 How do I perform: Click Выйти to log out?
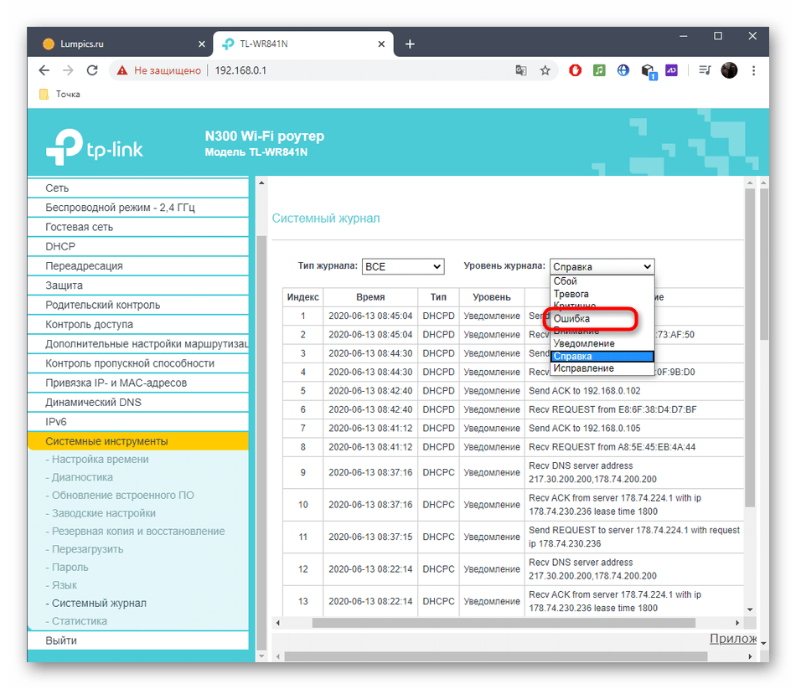tap(137, 640)
